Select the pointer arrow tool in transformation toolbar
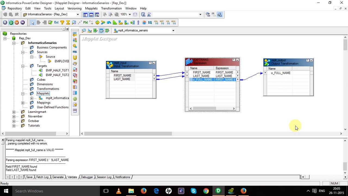 (x=33, y=23)
